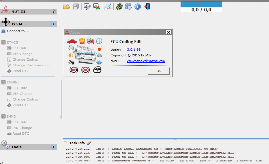Click the ENGINE module icon
Viewport: 269px width, 164px height.
pos(3,82)
